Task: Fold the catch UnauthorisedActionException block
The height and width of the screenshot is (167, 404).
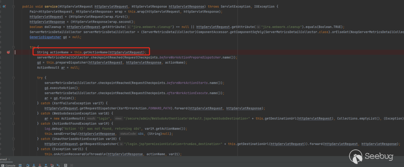Action: pyautogui.click(x=13, y=139)
